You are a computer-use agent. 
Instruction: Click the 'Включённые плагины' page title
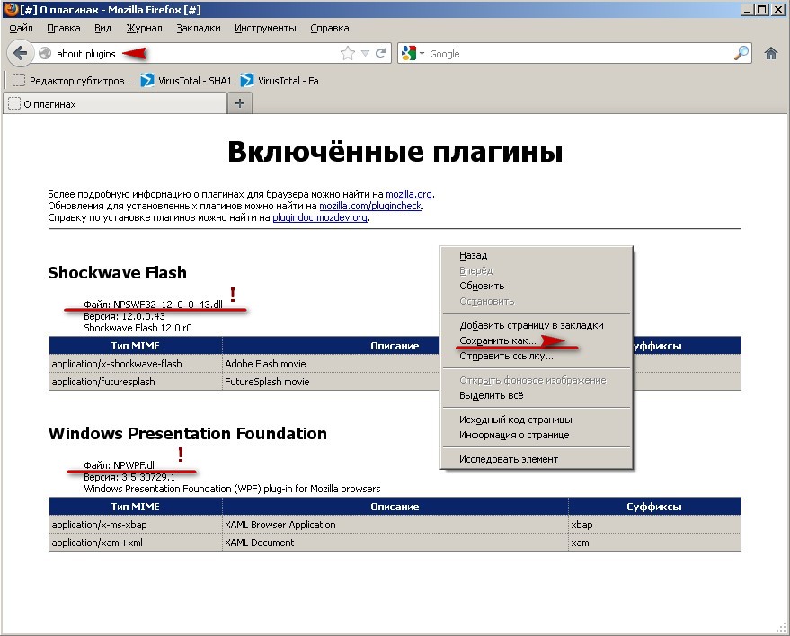(x=395, y=151)
